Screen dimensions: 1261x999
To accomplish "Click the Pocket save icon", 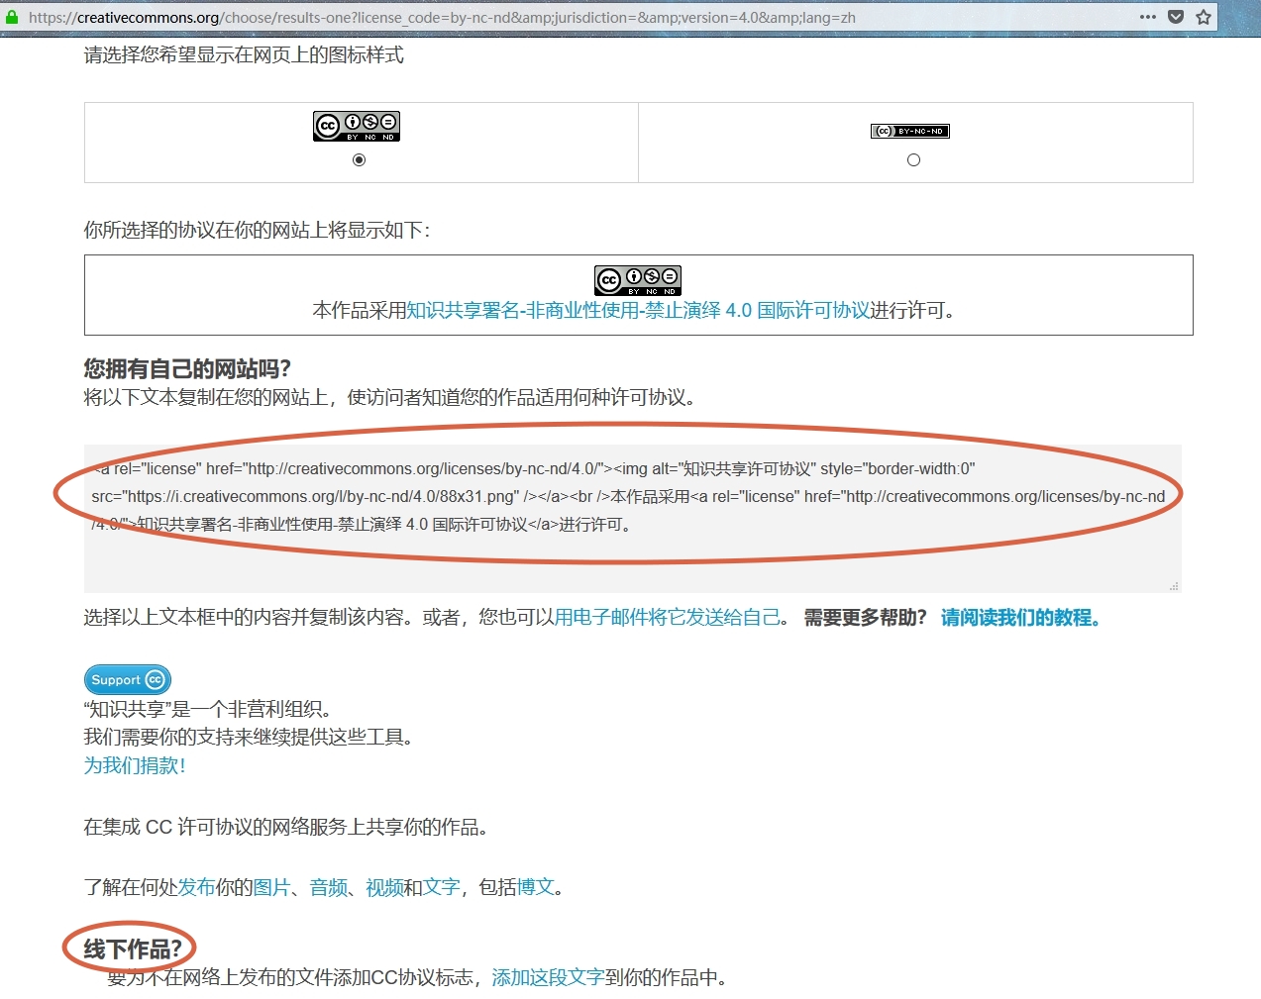I will coord(1176,17).
